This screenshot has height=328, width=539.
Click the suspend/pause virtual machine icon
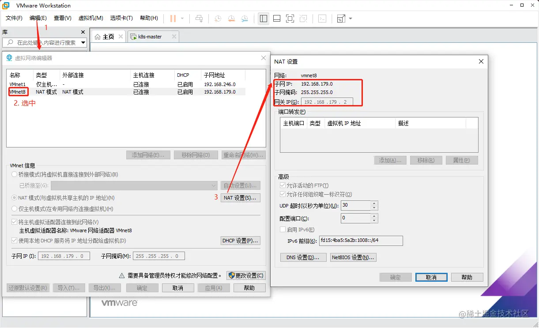point(173,19)
